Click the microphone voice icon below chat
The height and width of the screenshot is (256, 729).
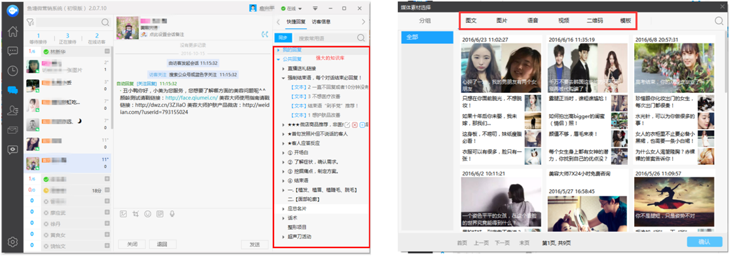coord(172,213)
